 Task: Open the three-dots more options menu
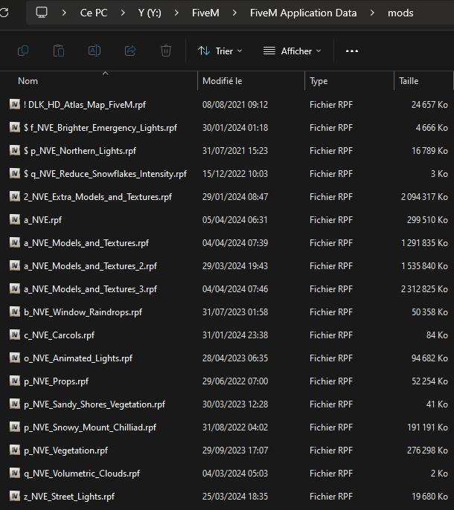pos(352,51)
